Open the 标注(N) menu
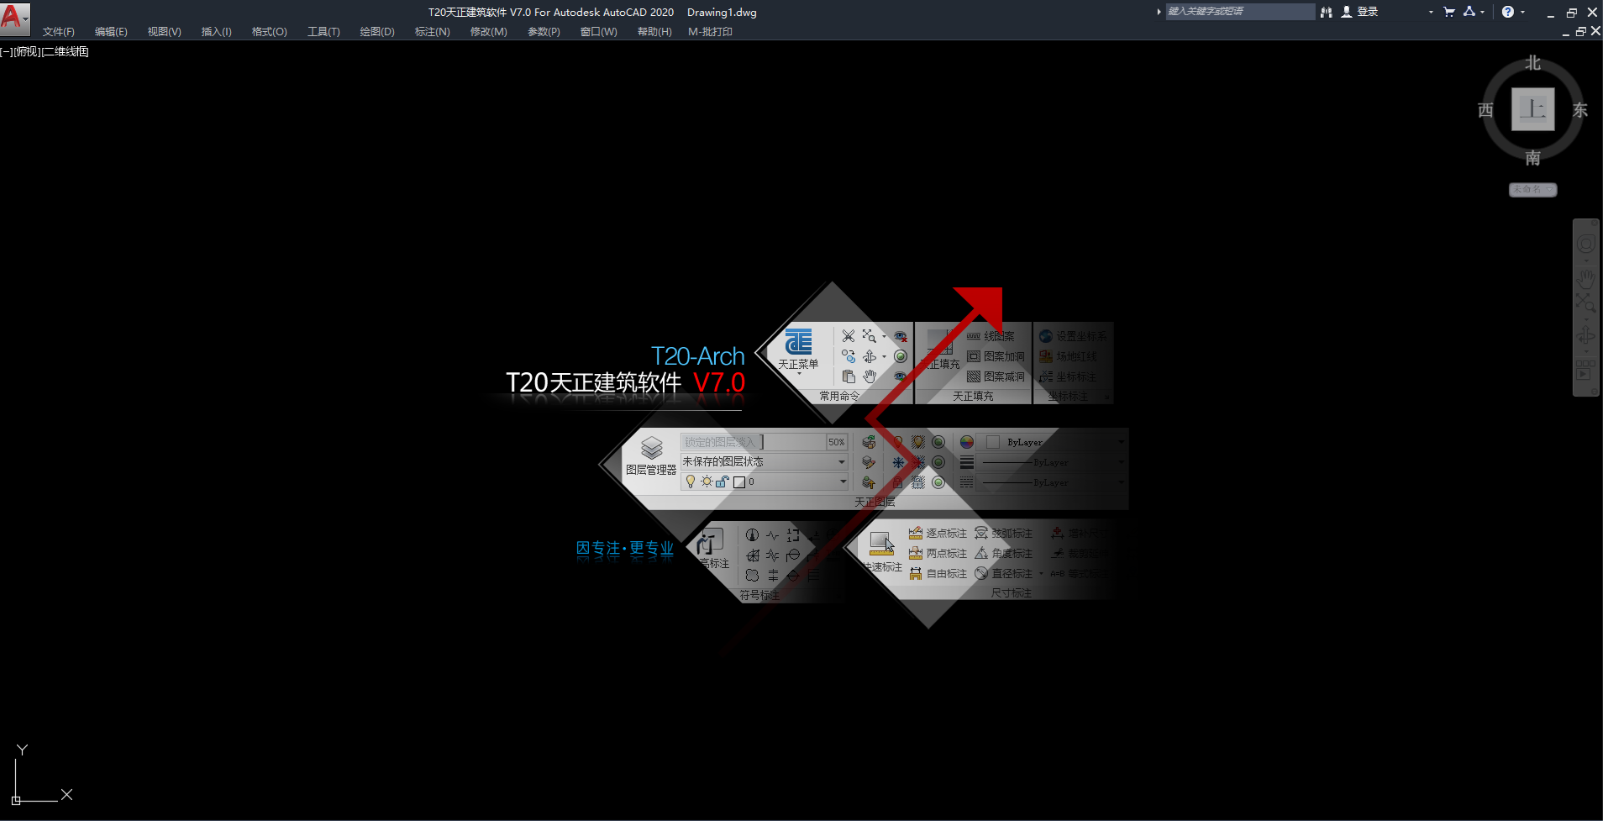The width and height of the screenshot is (1603, 821). pos(432,32)
